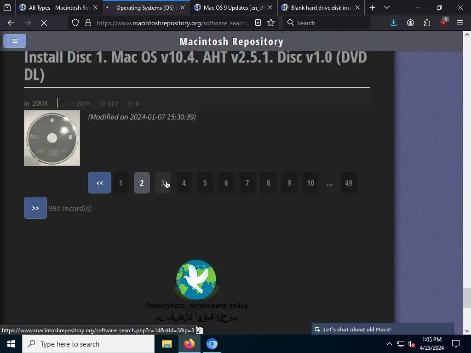The width and height of the screenshot is (471, 353).
Task: Stop page loading with the X button
Action: (x=44, y=23)
